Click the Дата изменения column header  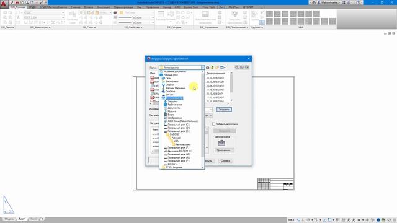click(215, 73)
